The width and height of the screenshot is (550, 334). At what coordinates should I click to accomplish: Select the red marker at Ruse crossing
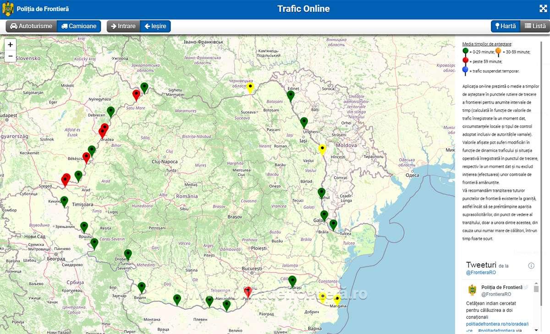pyautogui.click(x=247, y=292)
